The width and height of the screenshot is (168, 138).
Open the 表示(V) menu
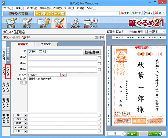coord(57,8)
